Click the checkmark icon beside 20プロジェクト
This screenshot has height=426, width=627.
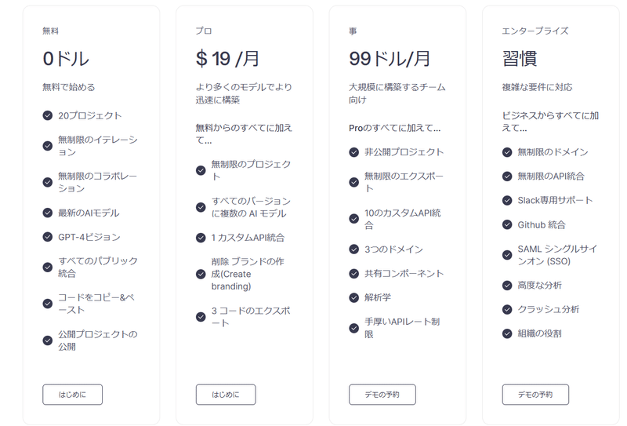(48, 115)
